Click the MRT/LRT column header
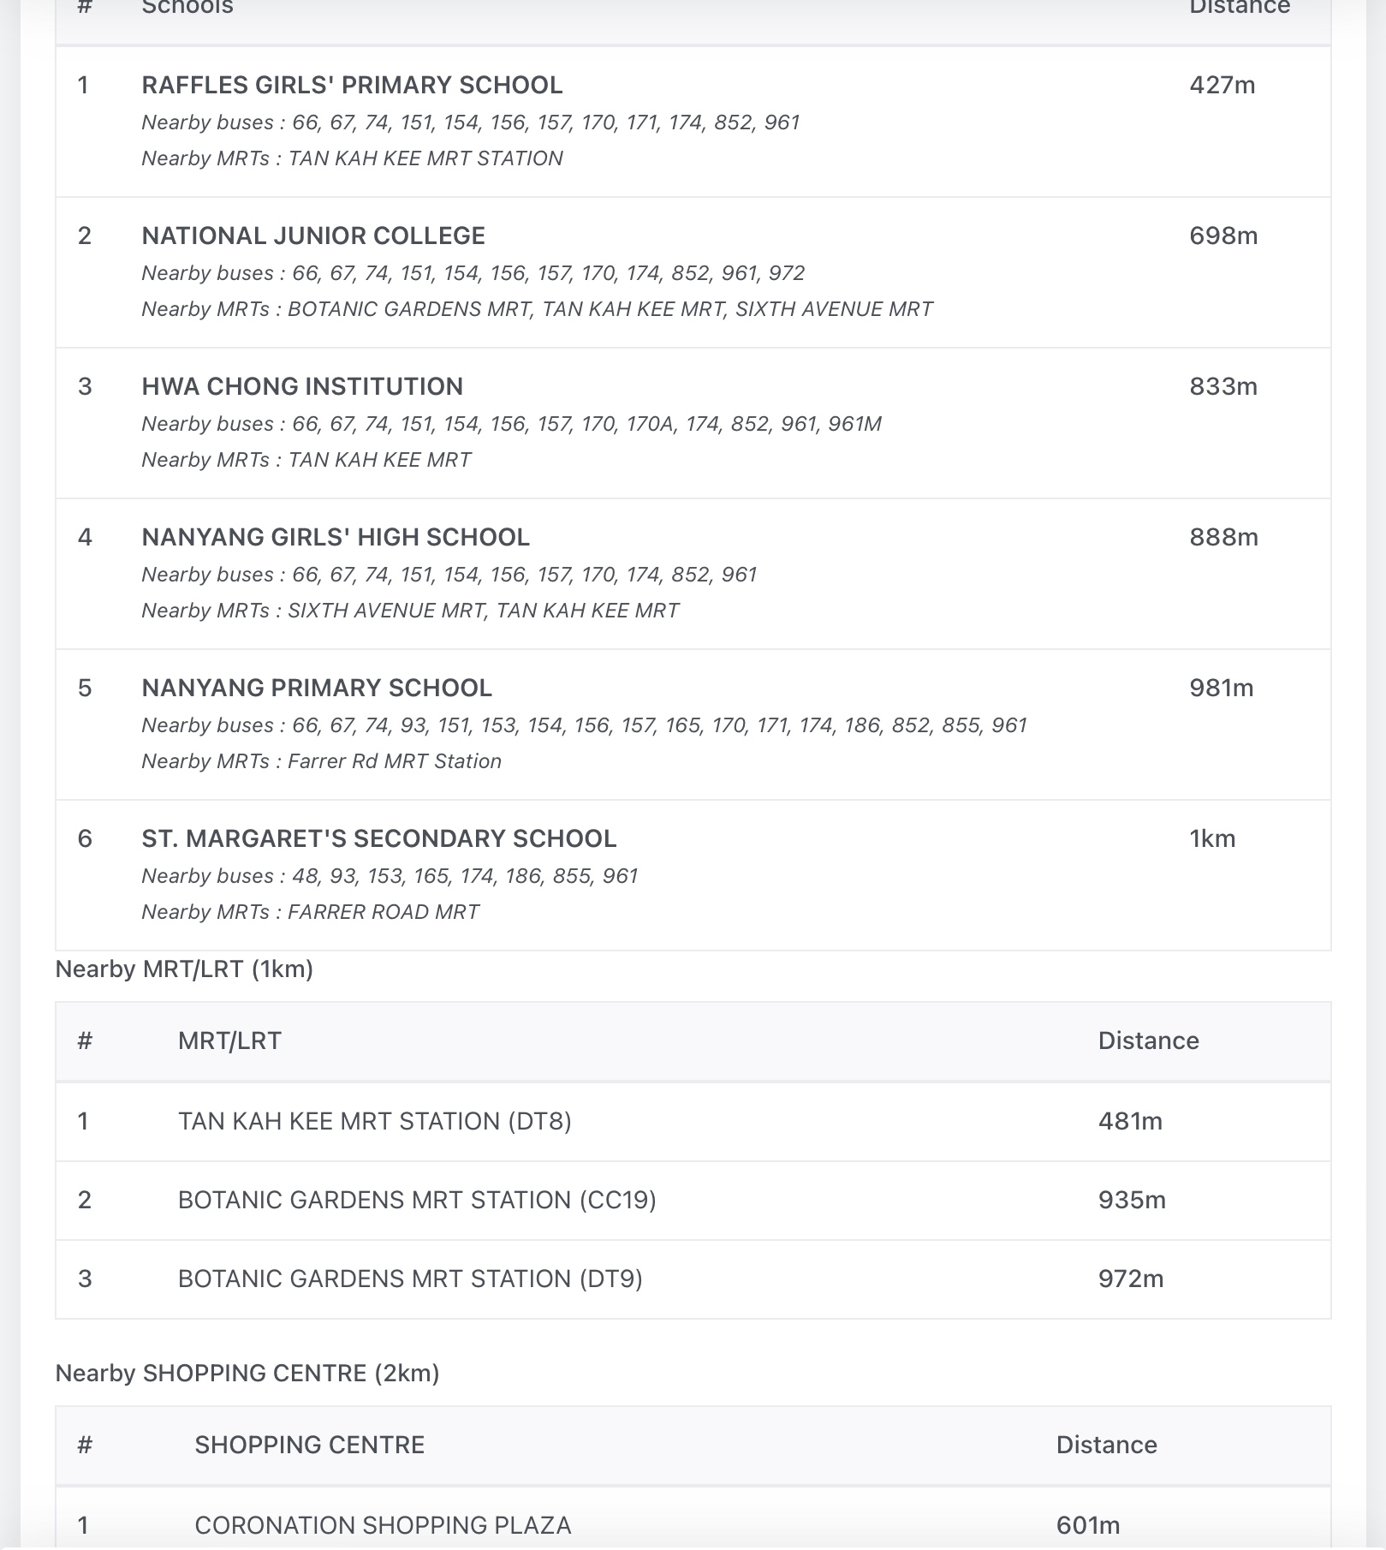Screen dimensions: 1386x1550 [x=229, y=1041]
